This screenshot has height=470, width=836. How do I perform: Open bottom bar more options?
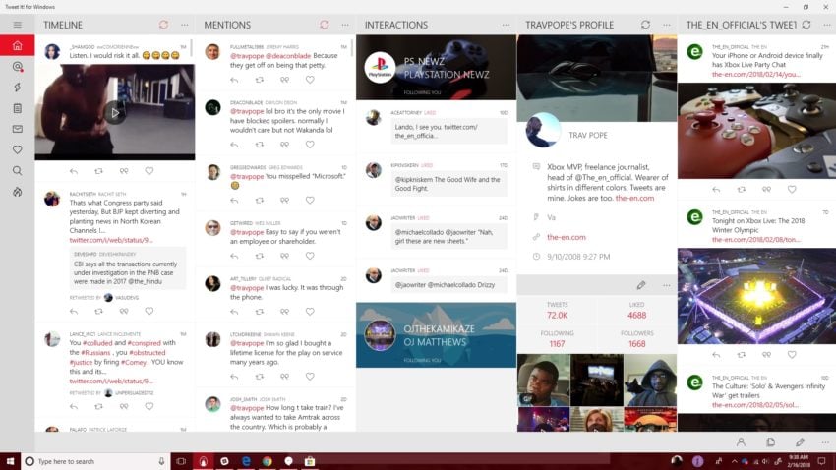coord(825,442)
